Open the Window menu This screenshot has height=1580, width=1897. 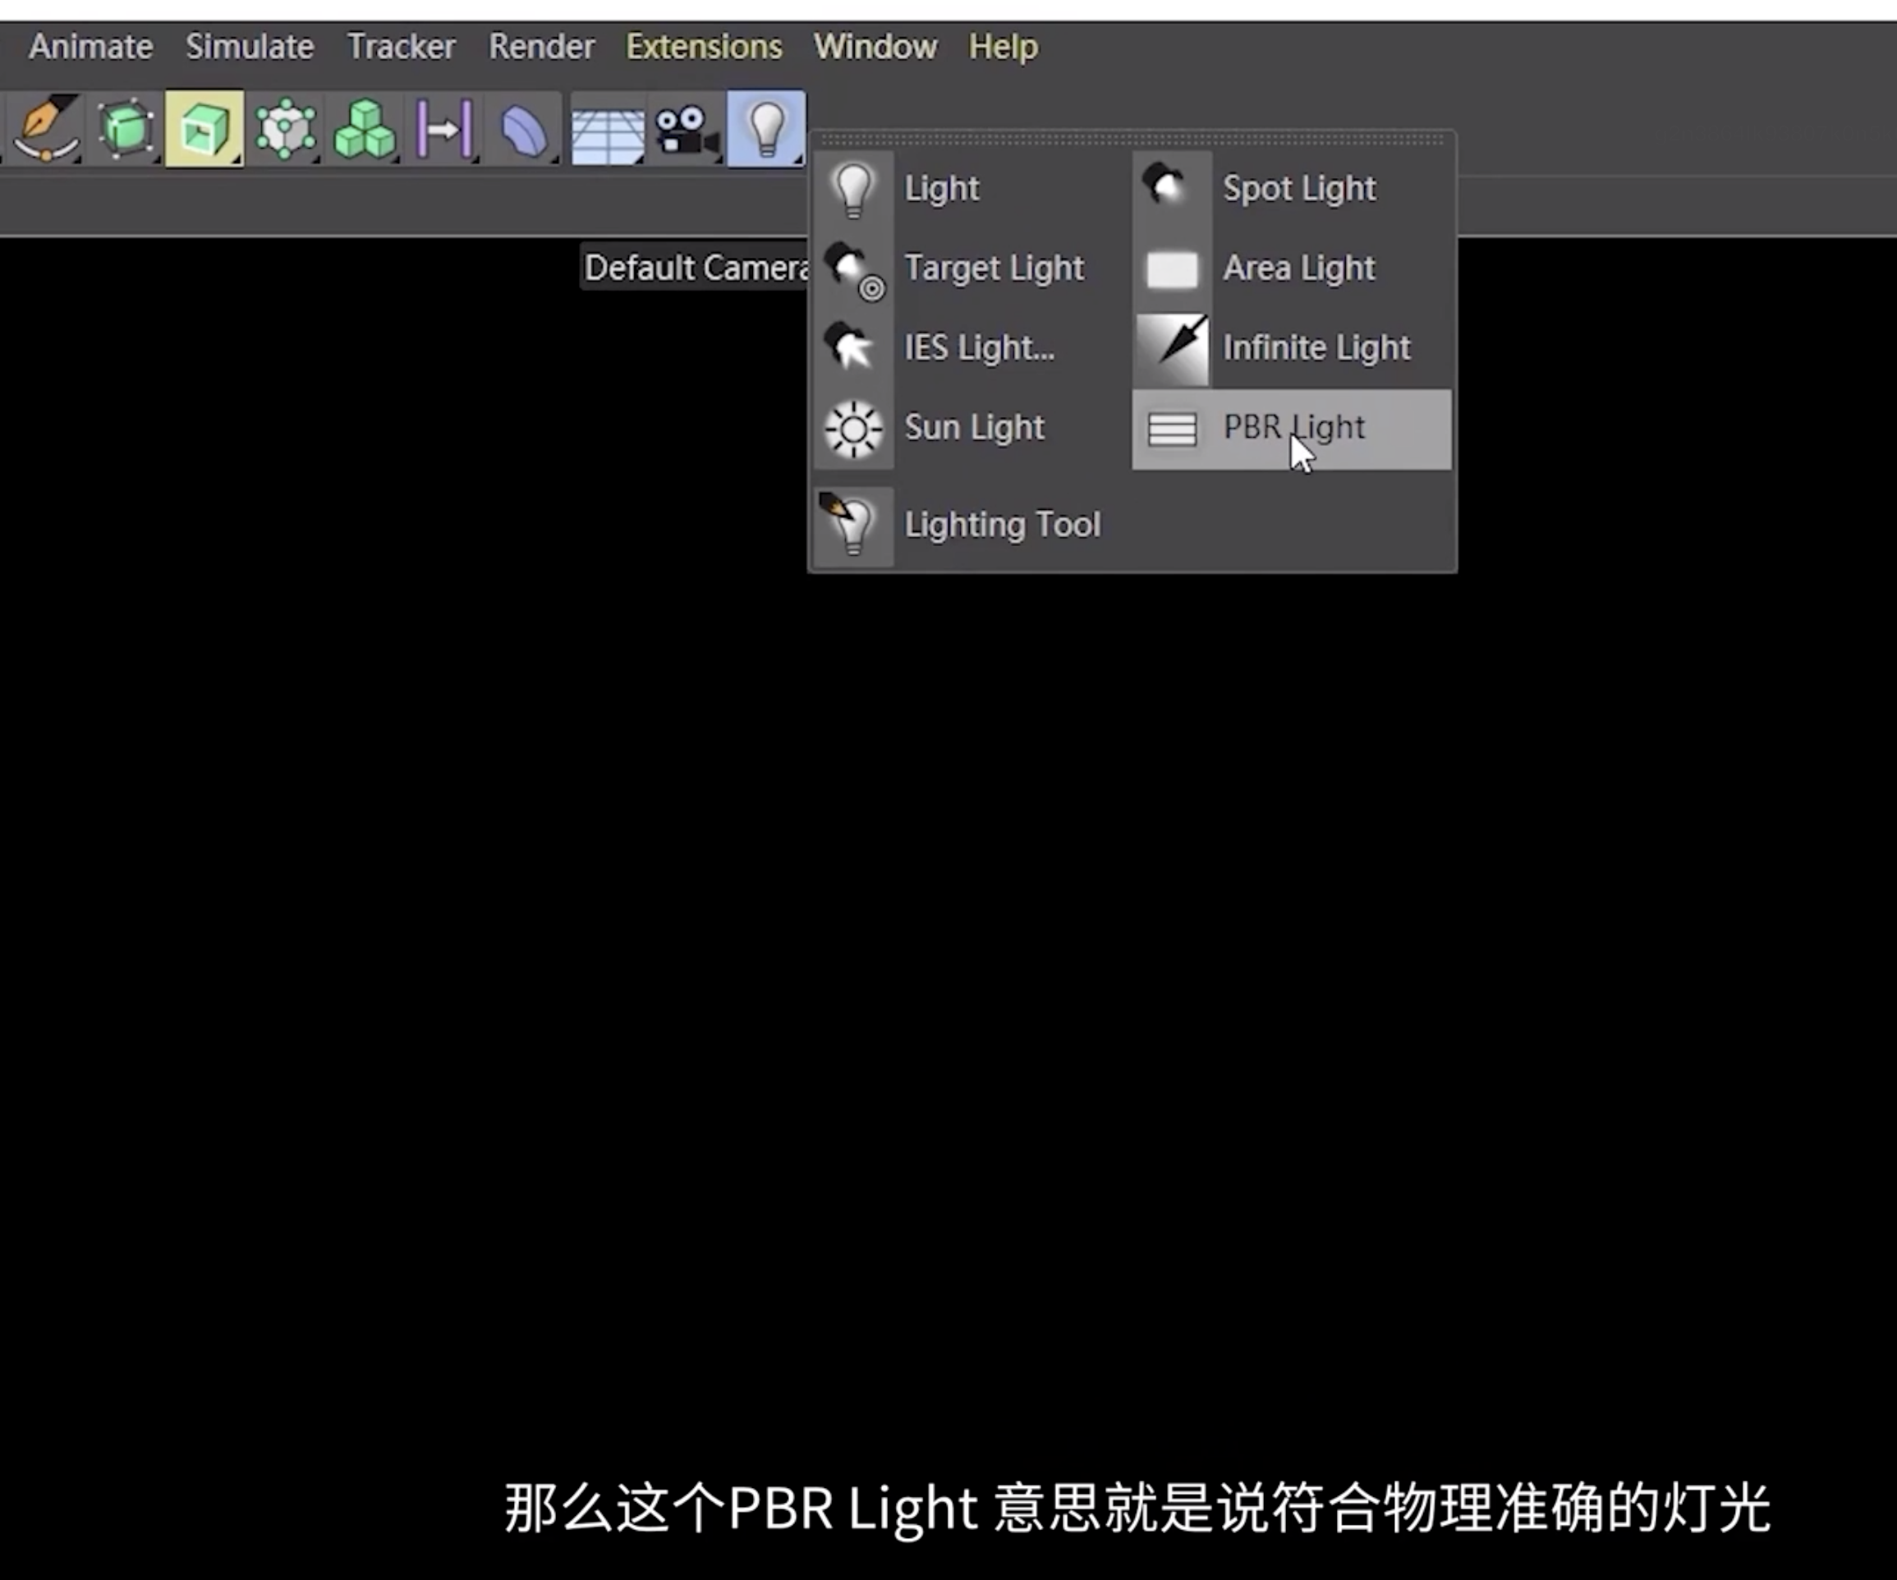pyautogui.click(x=875, y=46)
